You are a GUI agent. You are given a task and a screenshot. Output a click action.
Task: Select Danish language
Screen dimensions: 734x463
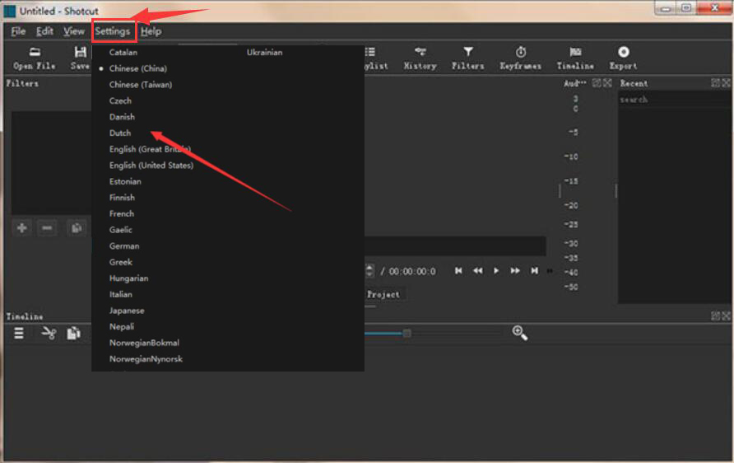click(x=122, y=117)
